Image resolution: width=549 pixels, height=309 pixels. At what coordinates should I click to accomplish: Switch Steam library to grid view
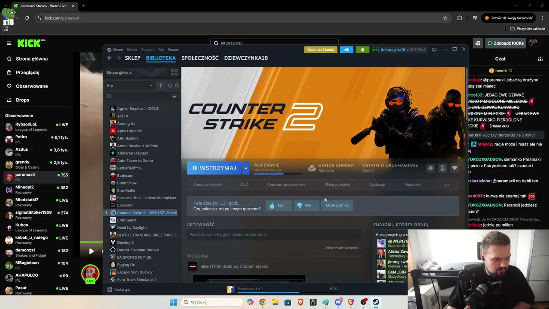pos(174,73)
